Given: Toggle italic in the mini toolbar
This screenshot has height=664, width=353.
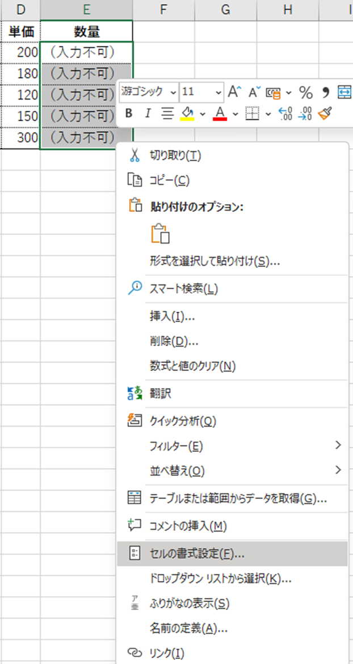Looking at the screenshot, I should [x=148, y=113].
